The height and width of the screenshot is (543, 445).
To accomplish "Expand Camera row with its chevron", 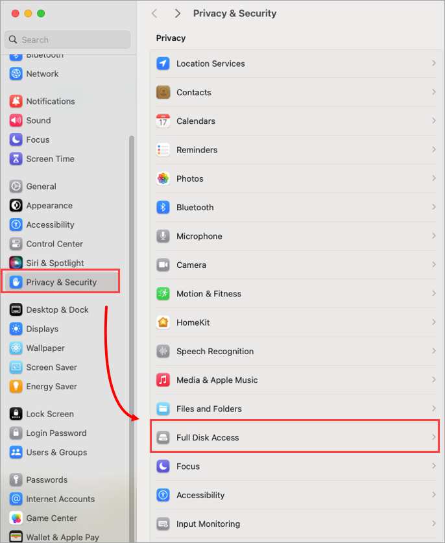I will click(433, 265).
